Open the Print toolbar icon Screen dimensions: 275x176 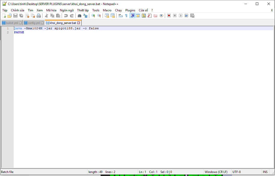[38, 15]
